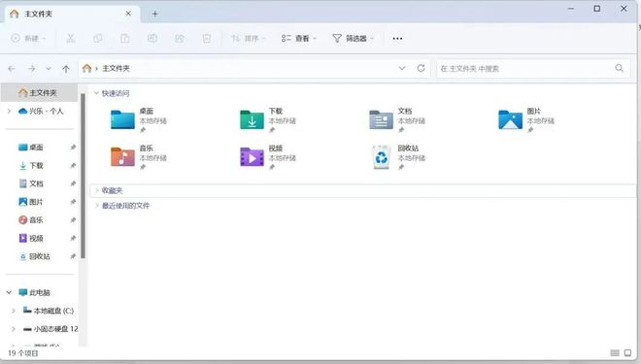Click pin icon next to sidebar 桌面
641x364 pixels.
click(73, 148)
